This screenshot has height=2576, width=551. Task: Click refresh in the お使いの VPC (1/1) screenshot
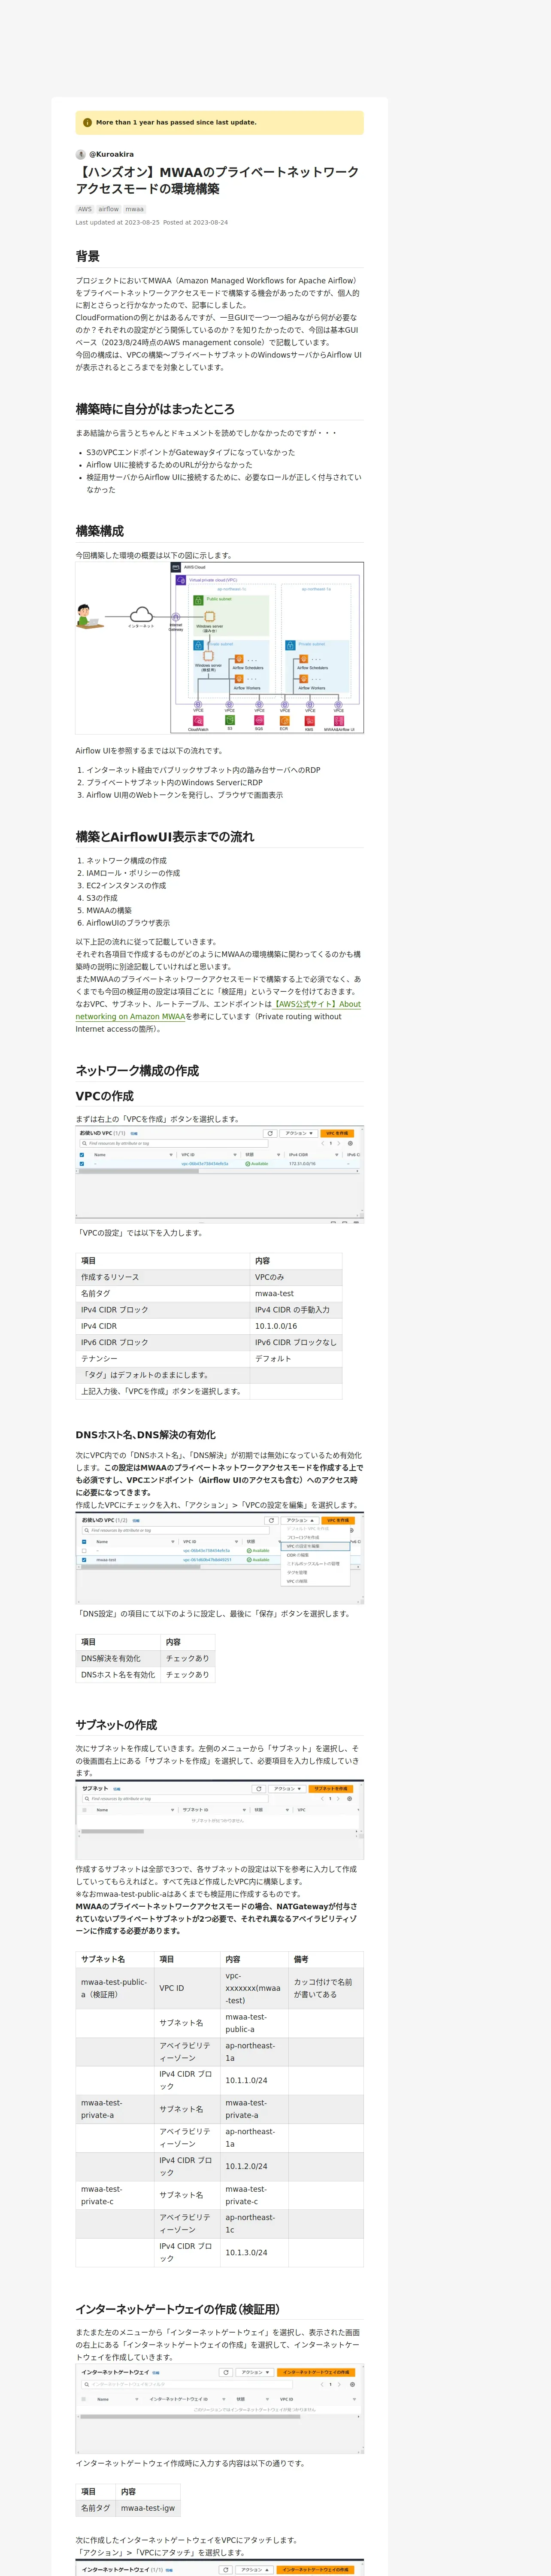(269, 1133)
